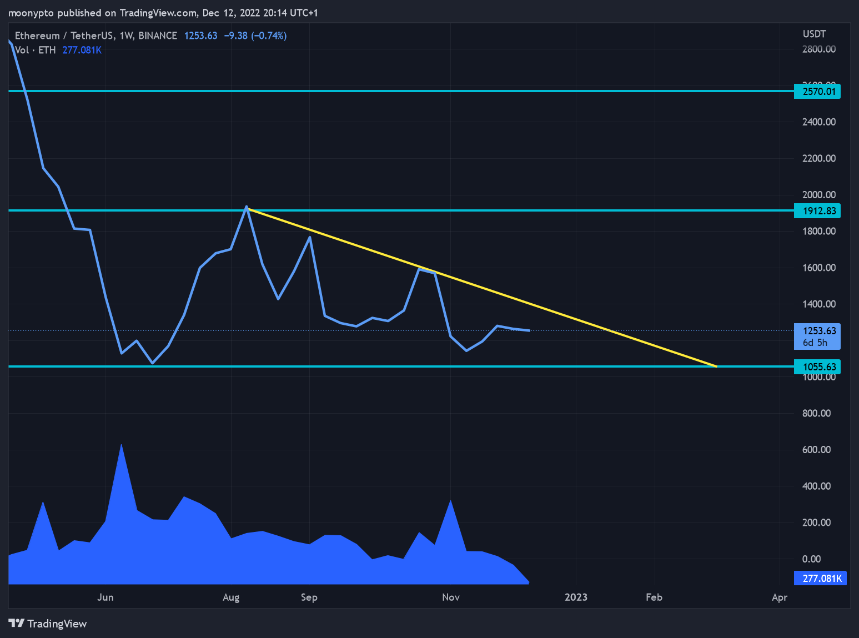The image size is (859, 638).
Task: Click the 1400.00 price axis tick
Action: click(x=819, y=304)
